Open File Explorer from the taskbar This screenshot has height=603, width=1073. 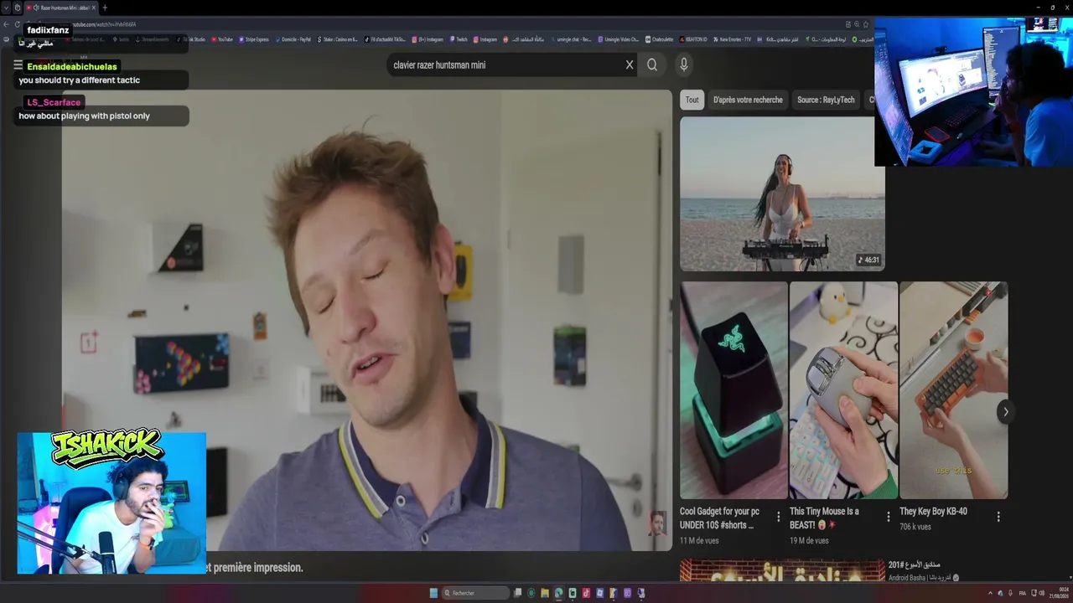[545, 593]
